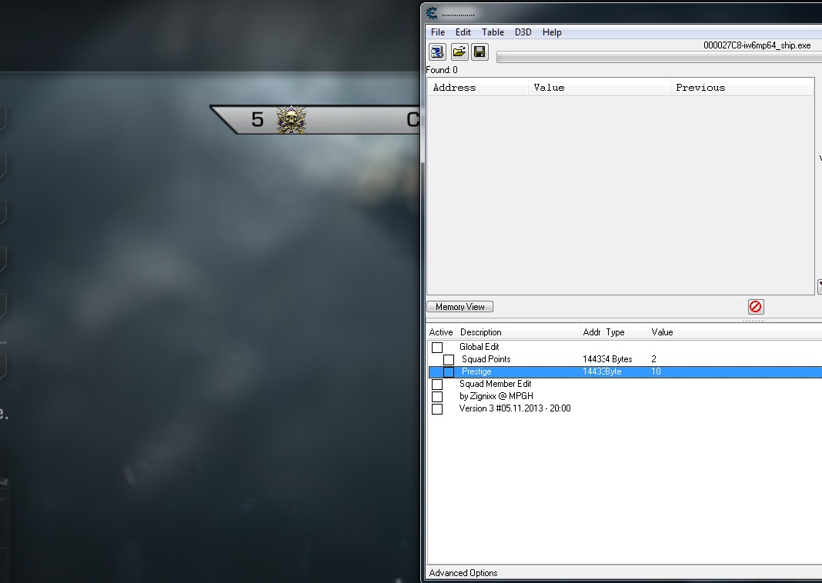Click the Found: 0 label

[x=442, y=70]
